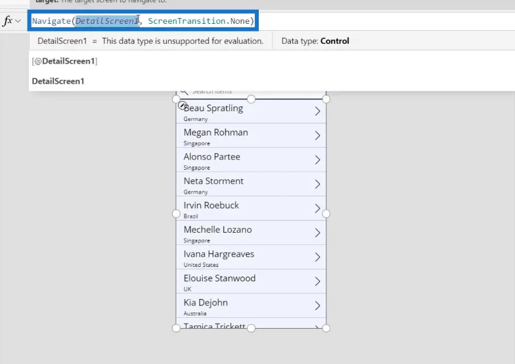Click the Data type: Control label
The width and height of the screenshot is (515, 364).
[315, 41]
